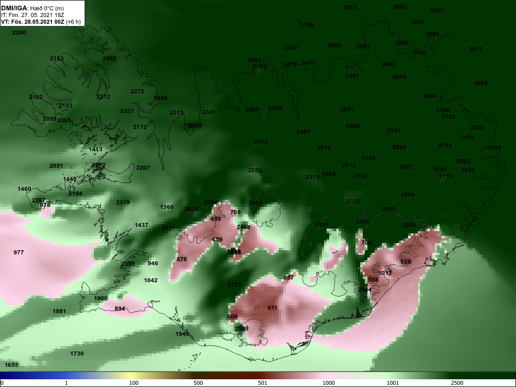The width and height of the screenshot is (516, 387).
Task: Click the map value 626
Action: [x=406, y=262]
